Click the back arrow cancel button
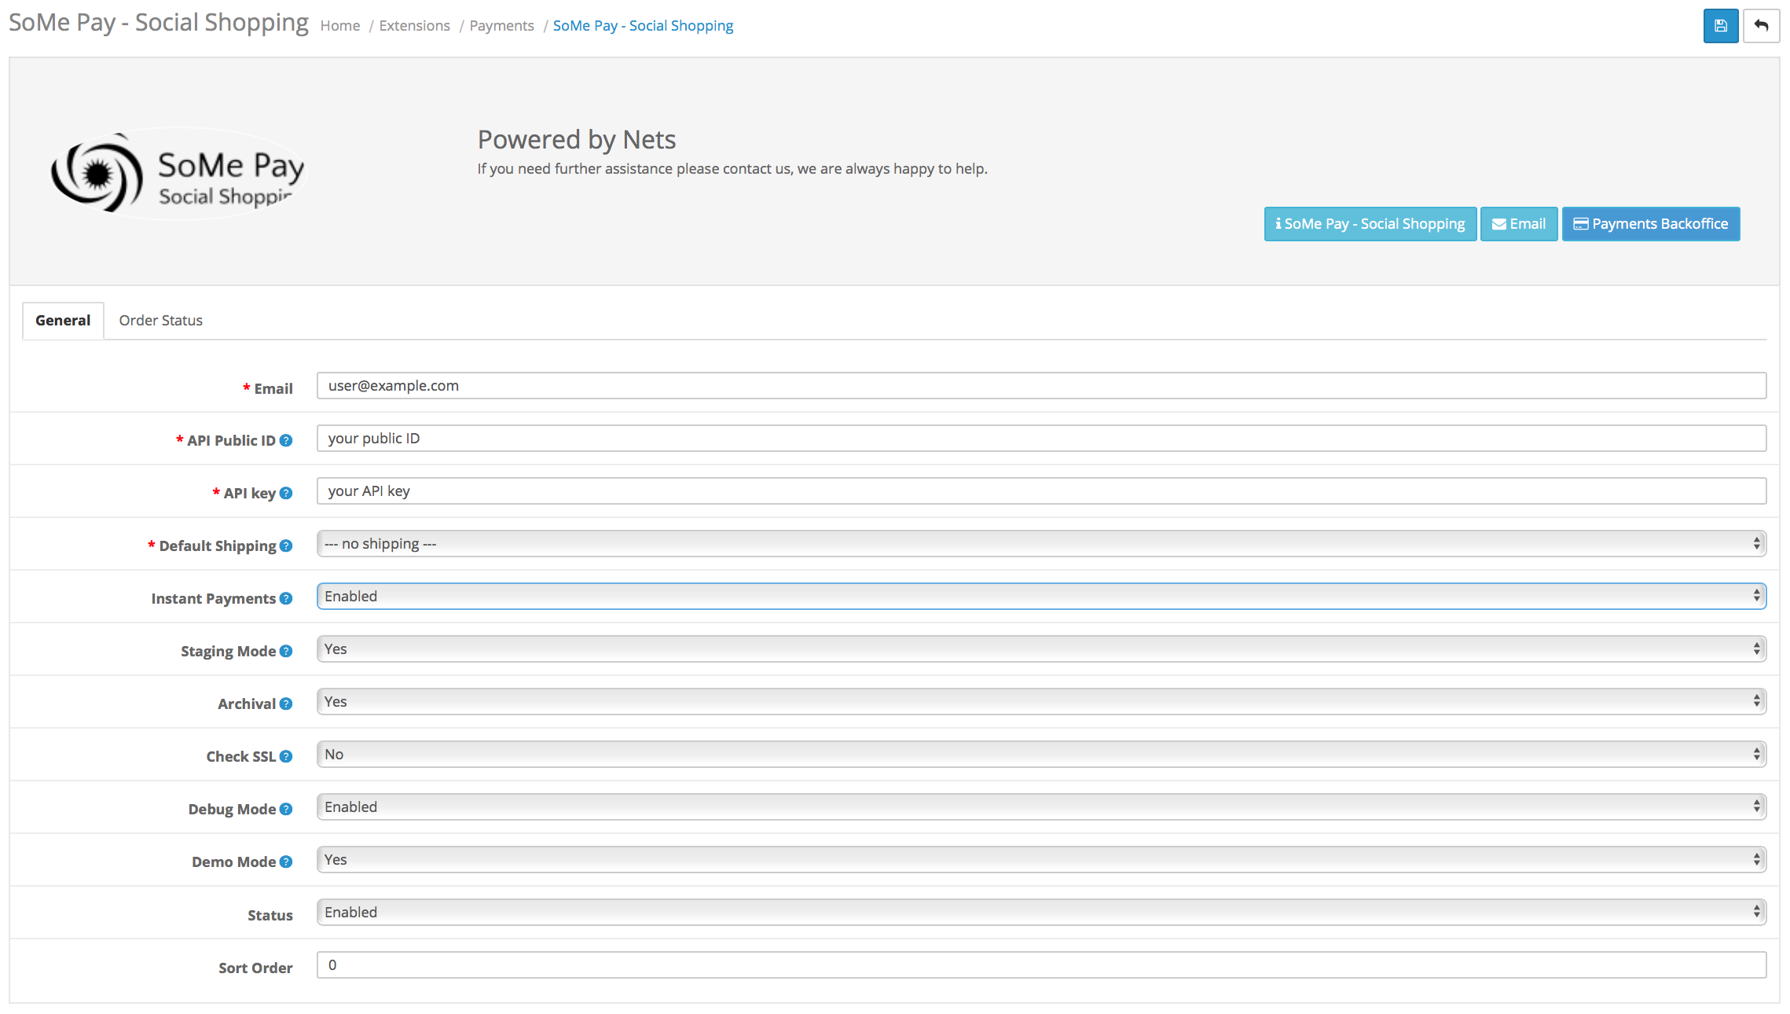The height and width of the screenshot is (1014, 1790). (x=1761, y=26)
